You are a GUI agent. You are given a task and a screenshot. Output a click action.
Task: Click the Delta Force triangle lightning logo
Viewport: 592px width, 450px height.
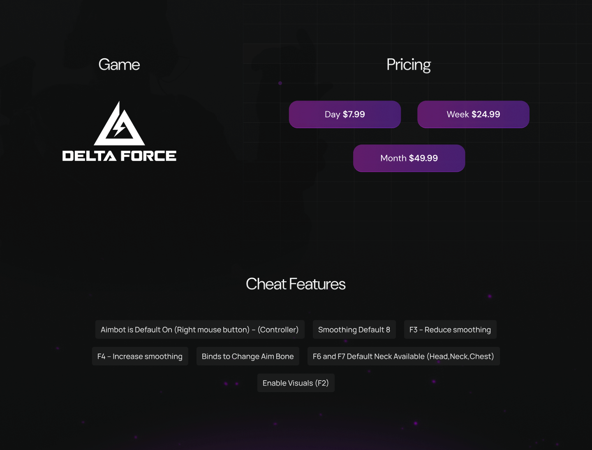[119, 124]
